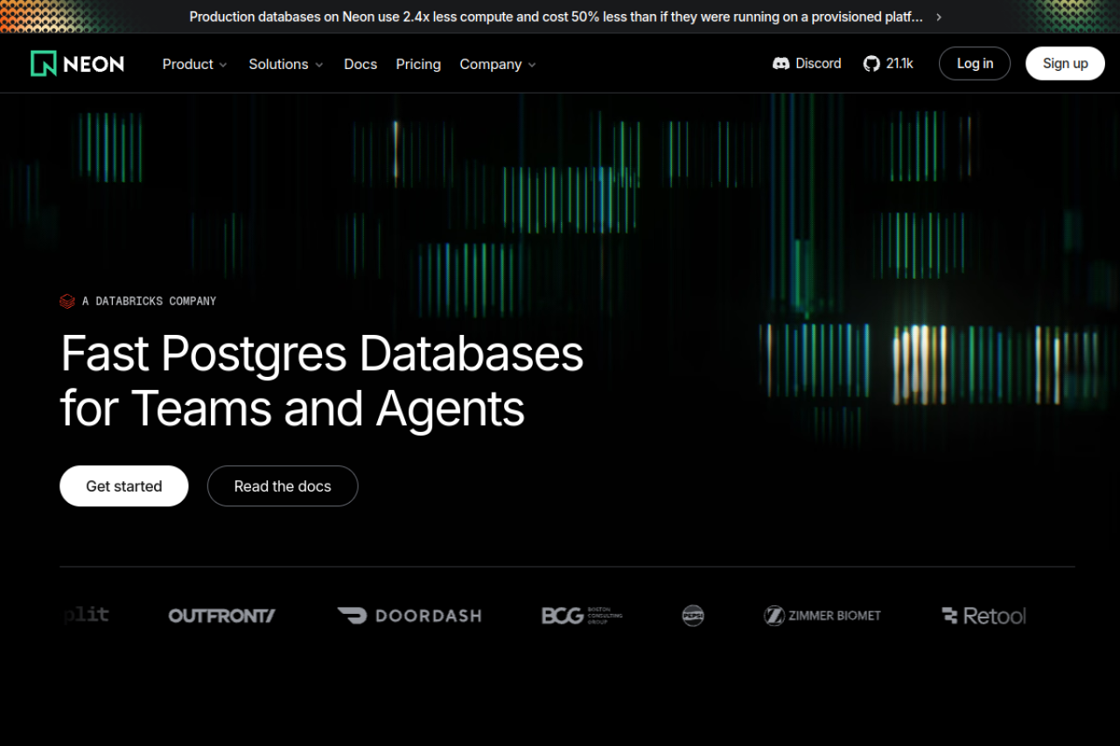Click the Outfront logo

point(221,616)
